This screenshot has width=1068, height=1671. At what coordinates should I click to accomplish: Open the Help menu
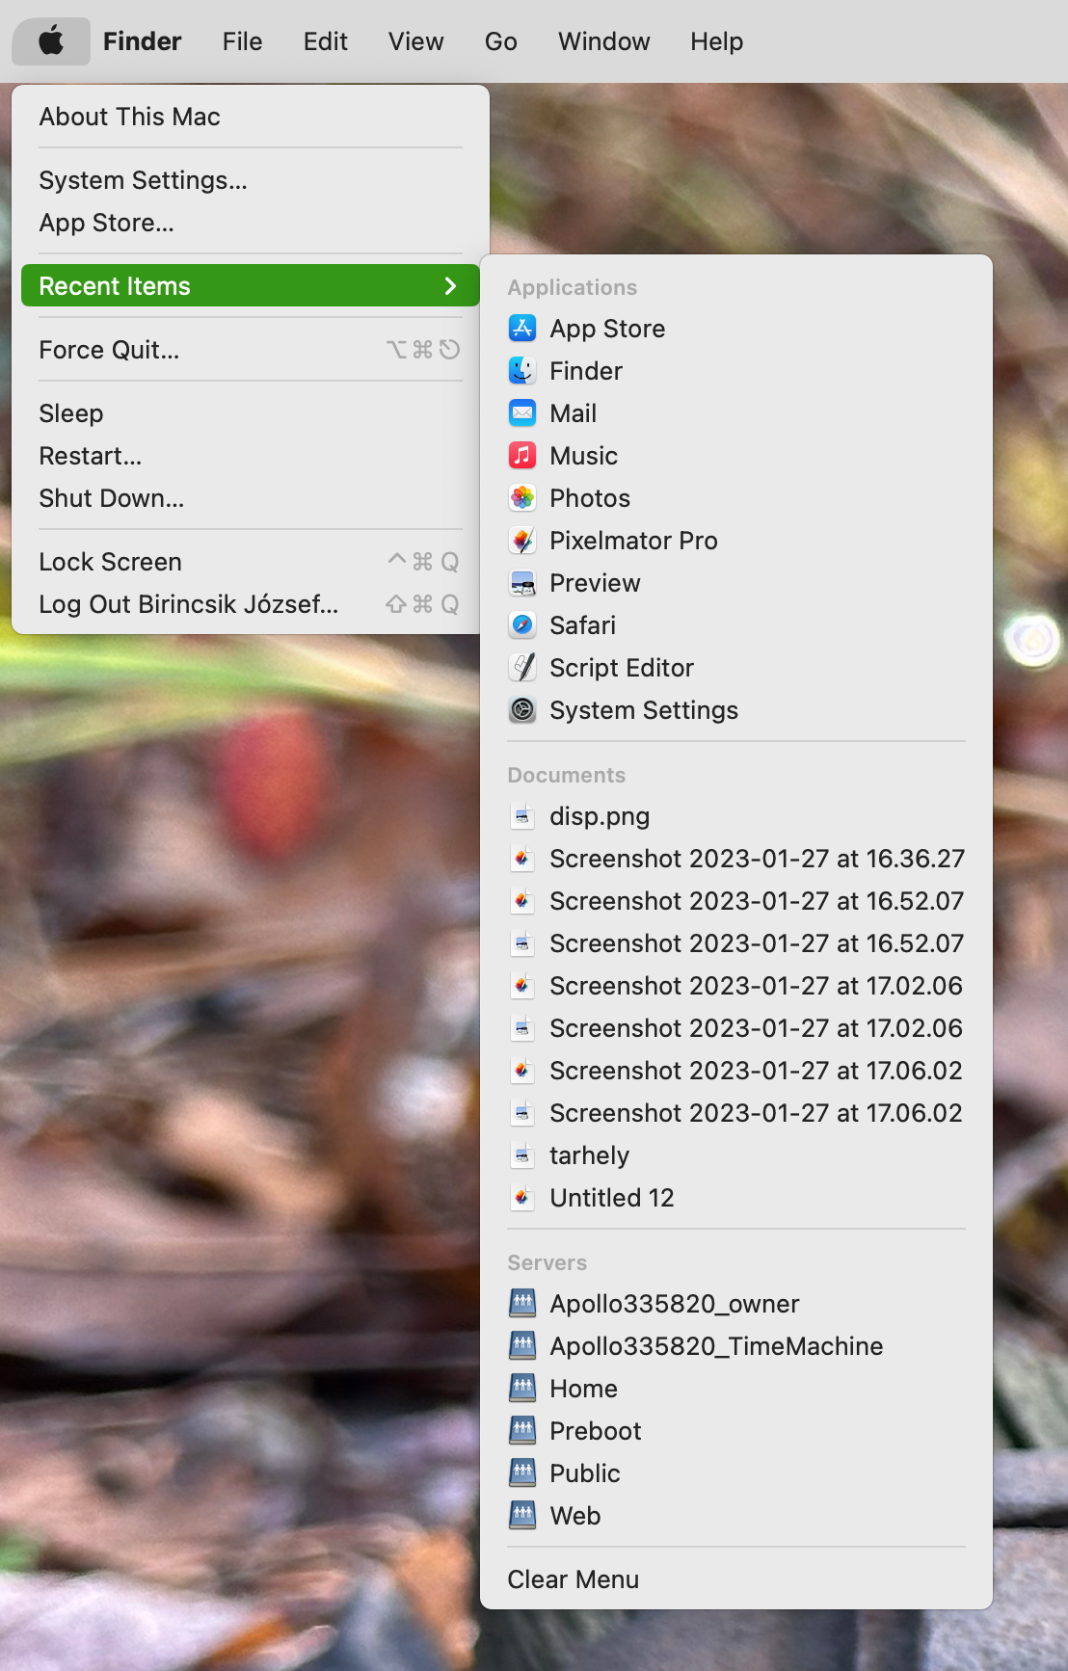click(716, 41)
